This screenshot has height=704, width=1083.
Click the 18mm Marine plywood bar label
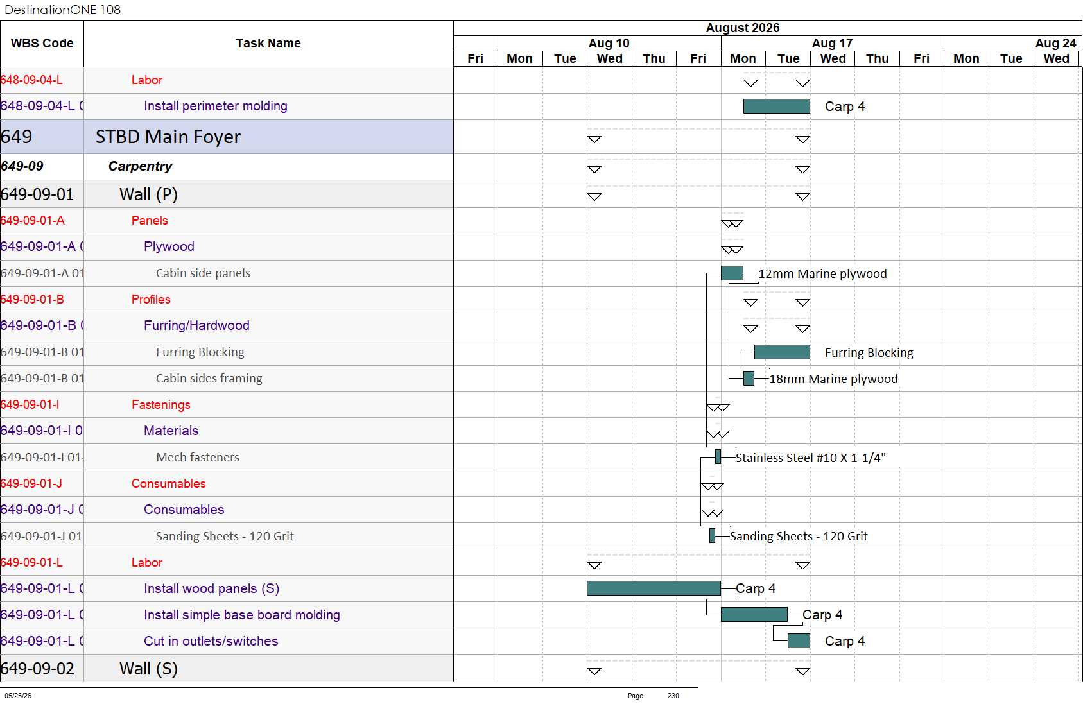833,379
